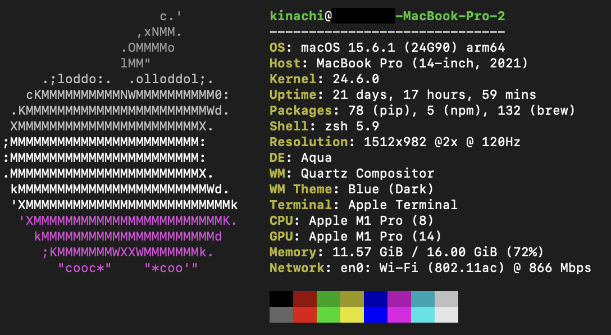The height and width of the screenshot is (335, 611).
Task: Click the ASCII logo line ",xNMM."
Action: pyautogui.click(x=159, y=32)
